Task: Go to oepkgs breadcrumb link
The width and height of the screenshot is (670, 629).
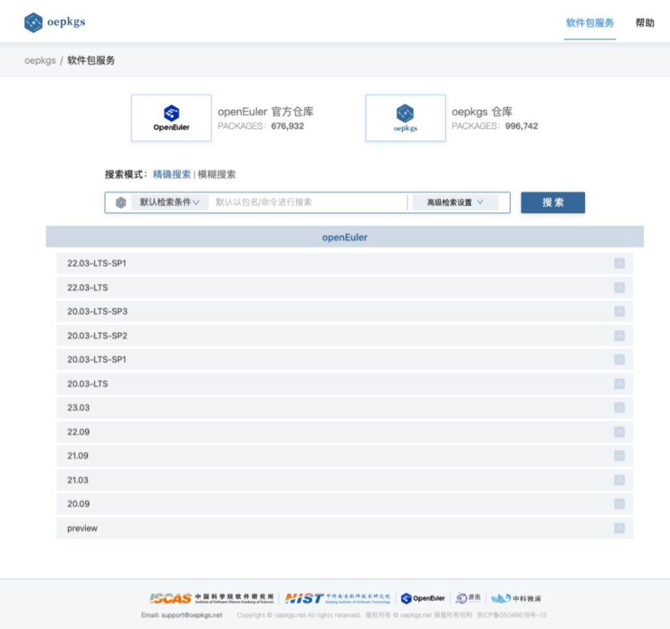Action: [x=40, y=60]
